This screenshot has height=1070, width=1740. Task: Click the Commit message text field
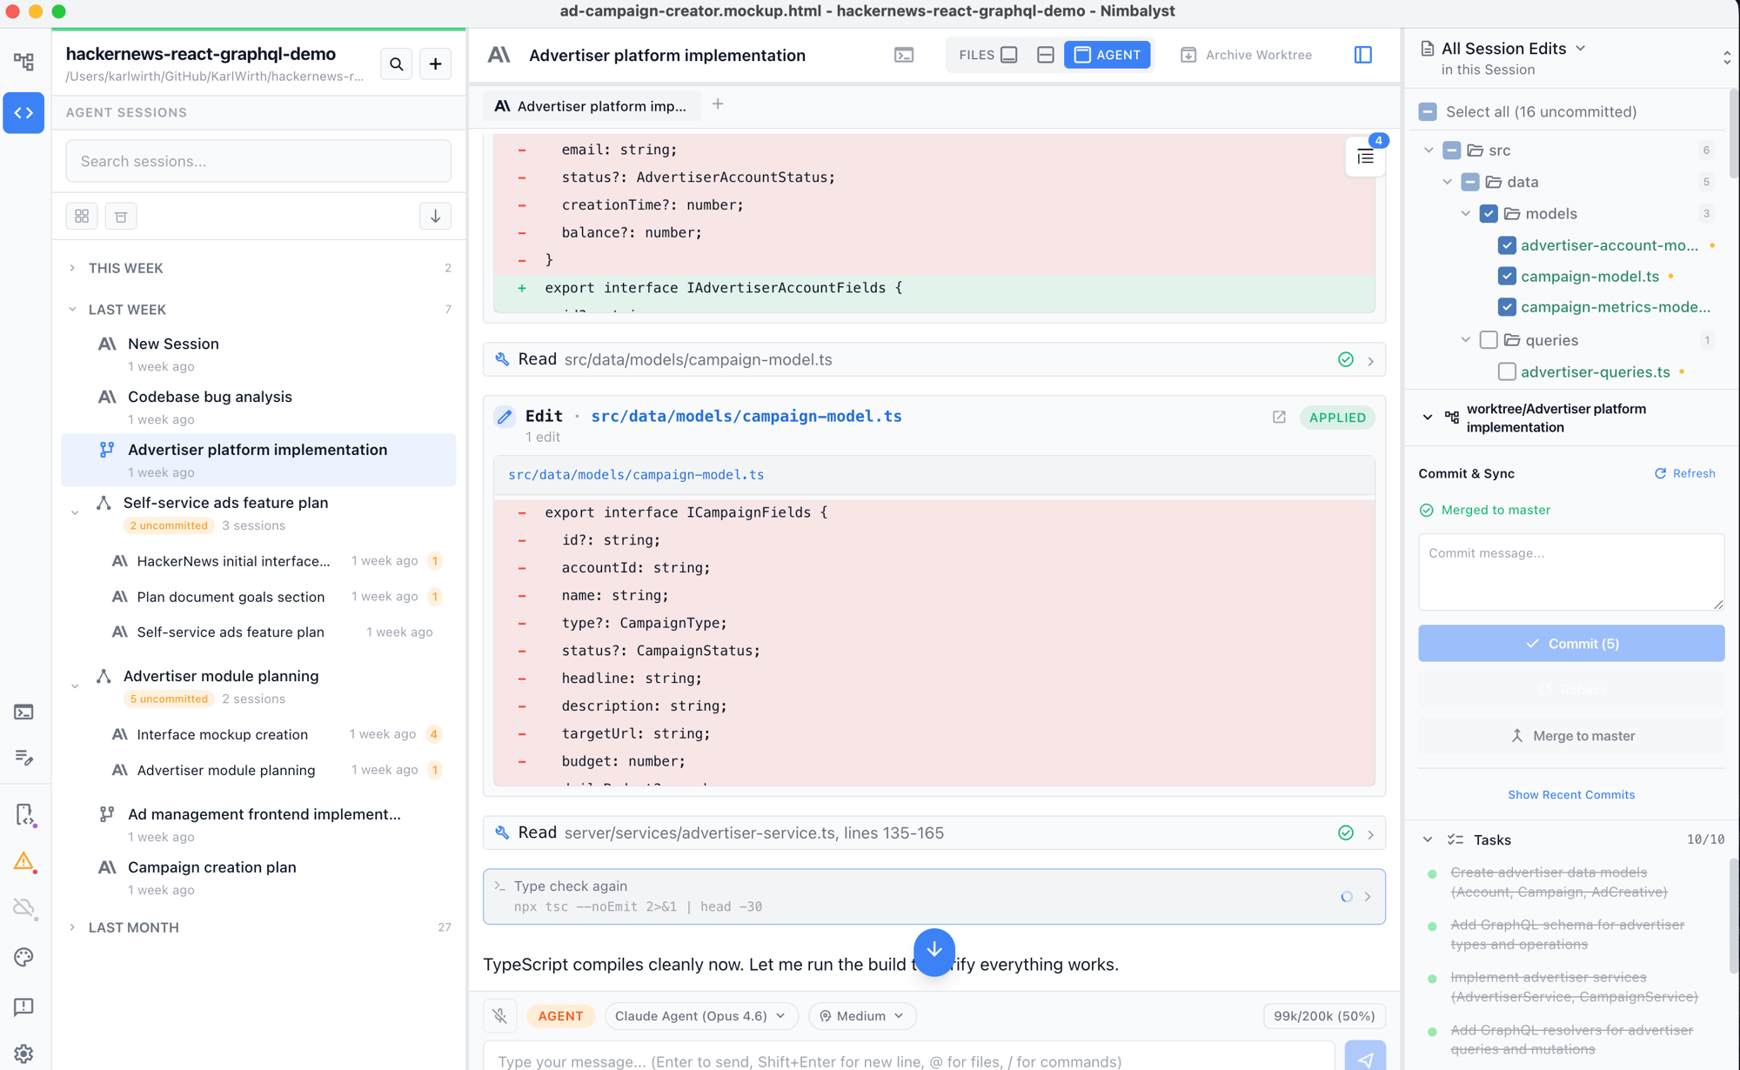pyautogui.click(x=1571, y=572)
